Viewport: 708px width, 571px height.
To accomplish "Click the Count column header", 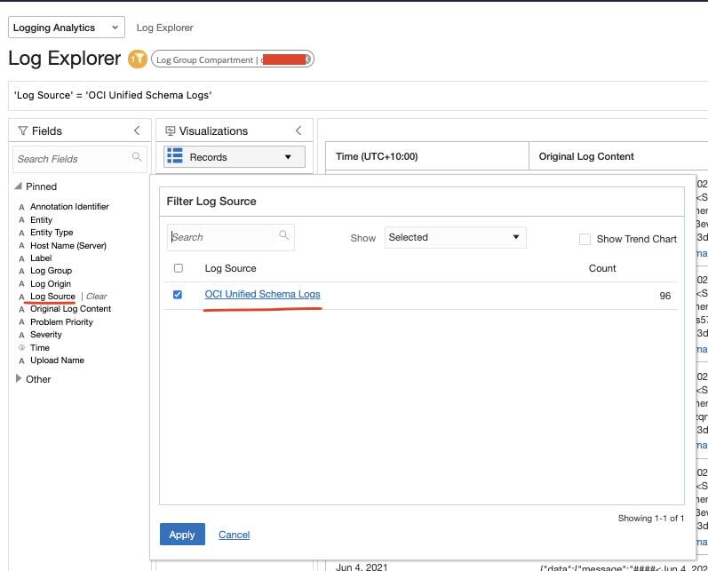I will coord(602,268).
